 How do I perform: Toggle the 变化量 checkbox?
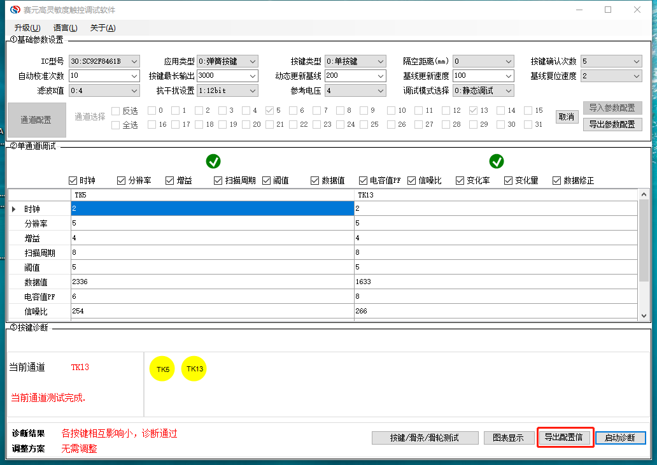click(x=508, y=181)
